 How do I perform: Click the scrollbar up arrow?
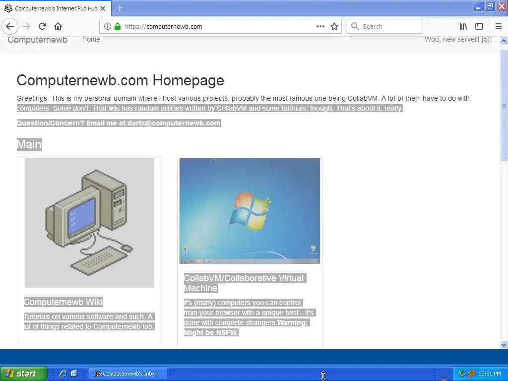pyautogui.click(x=504, y=41)
